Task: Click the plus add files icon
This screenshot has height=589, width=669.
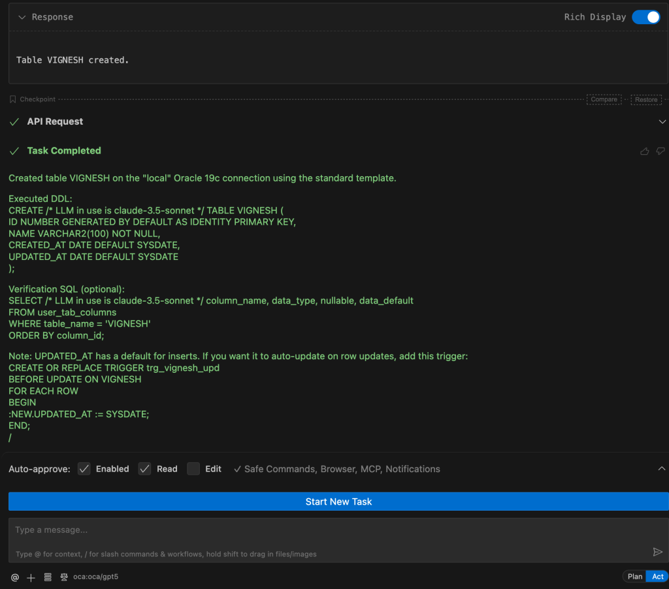Action: 31,577
